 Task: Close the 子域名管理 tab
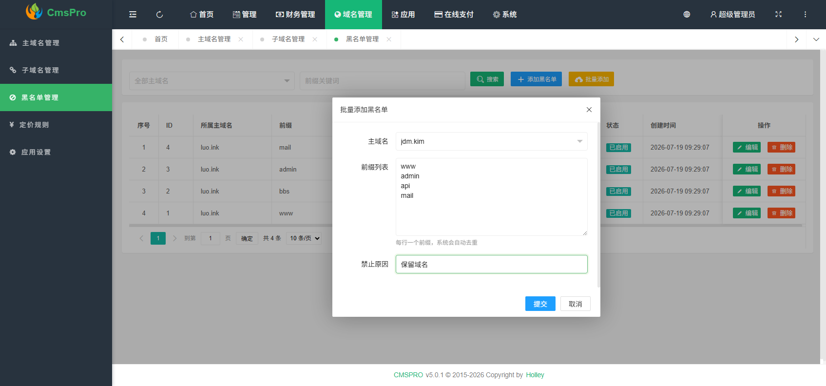(315, 39)
